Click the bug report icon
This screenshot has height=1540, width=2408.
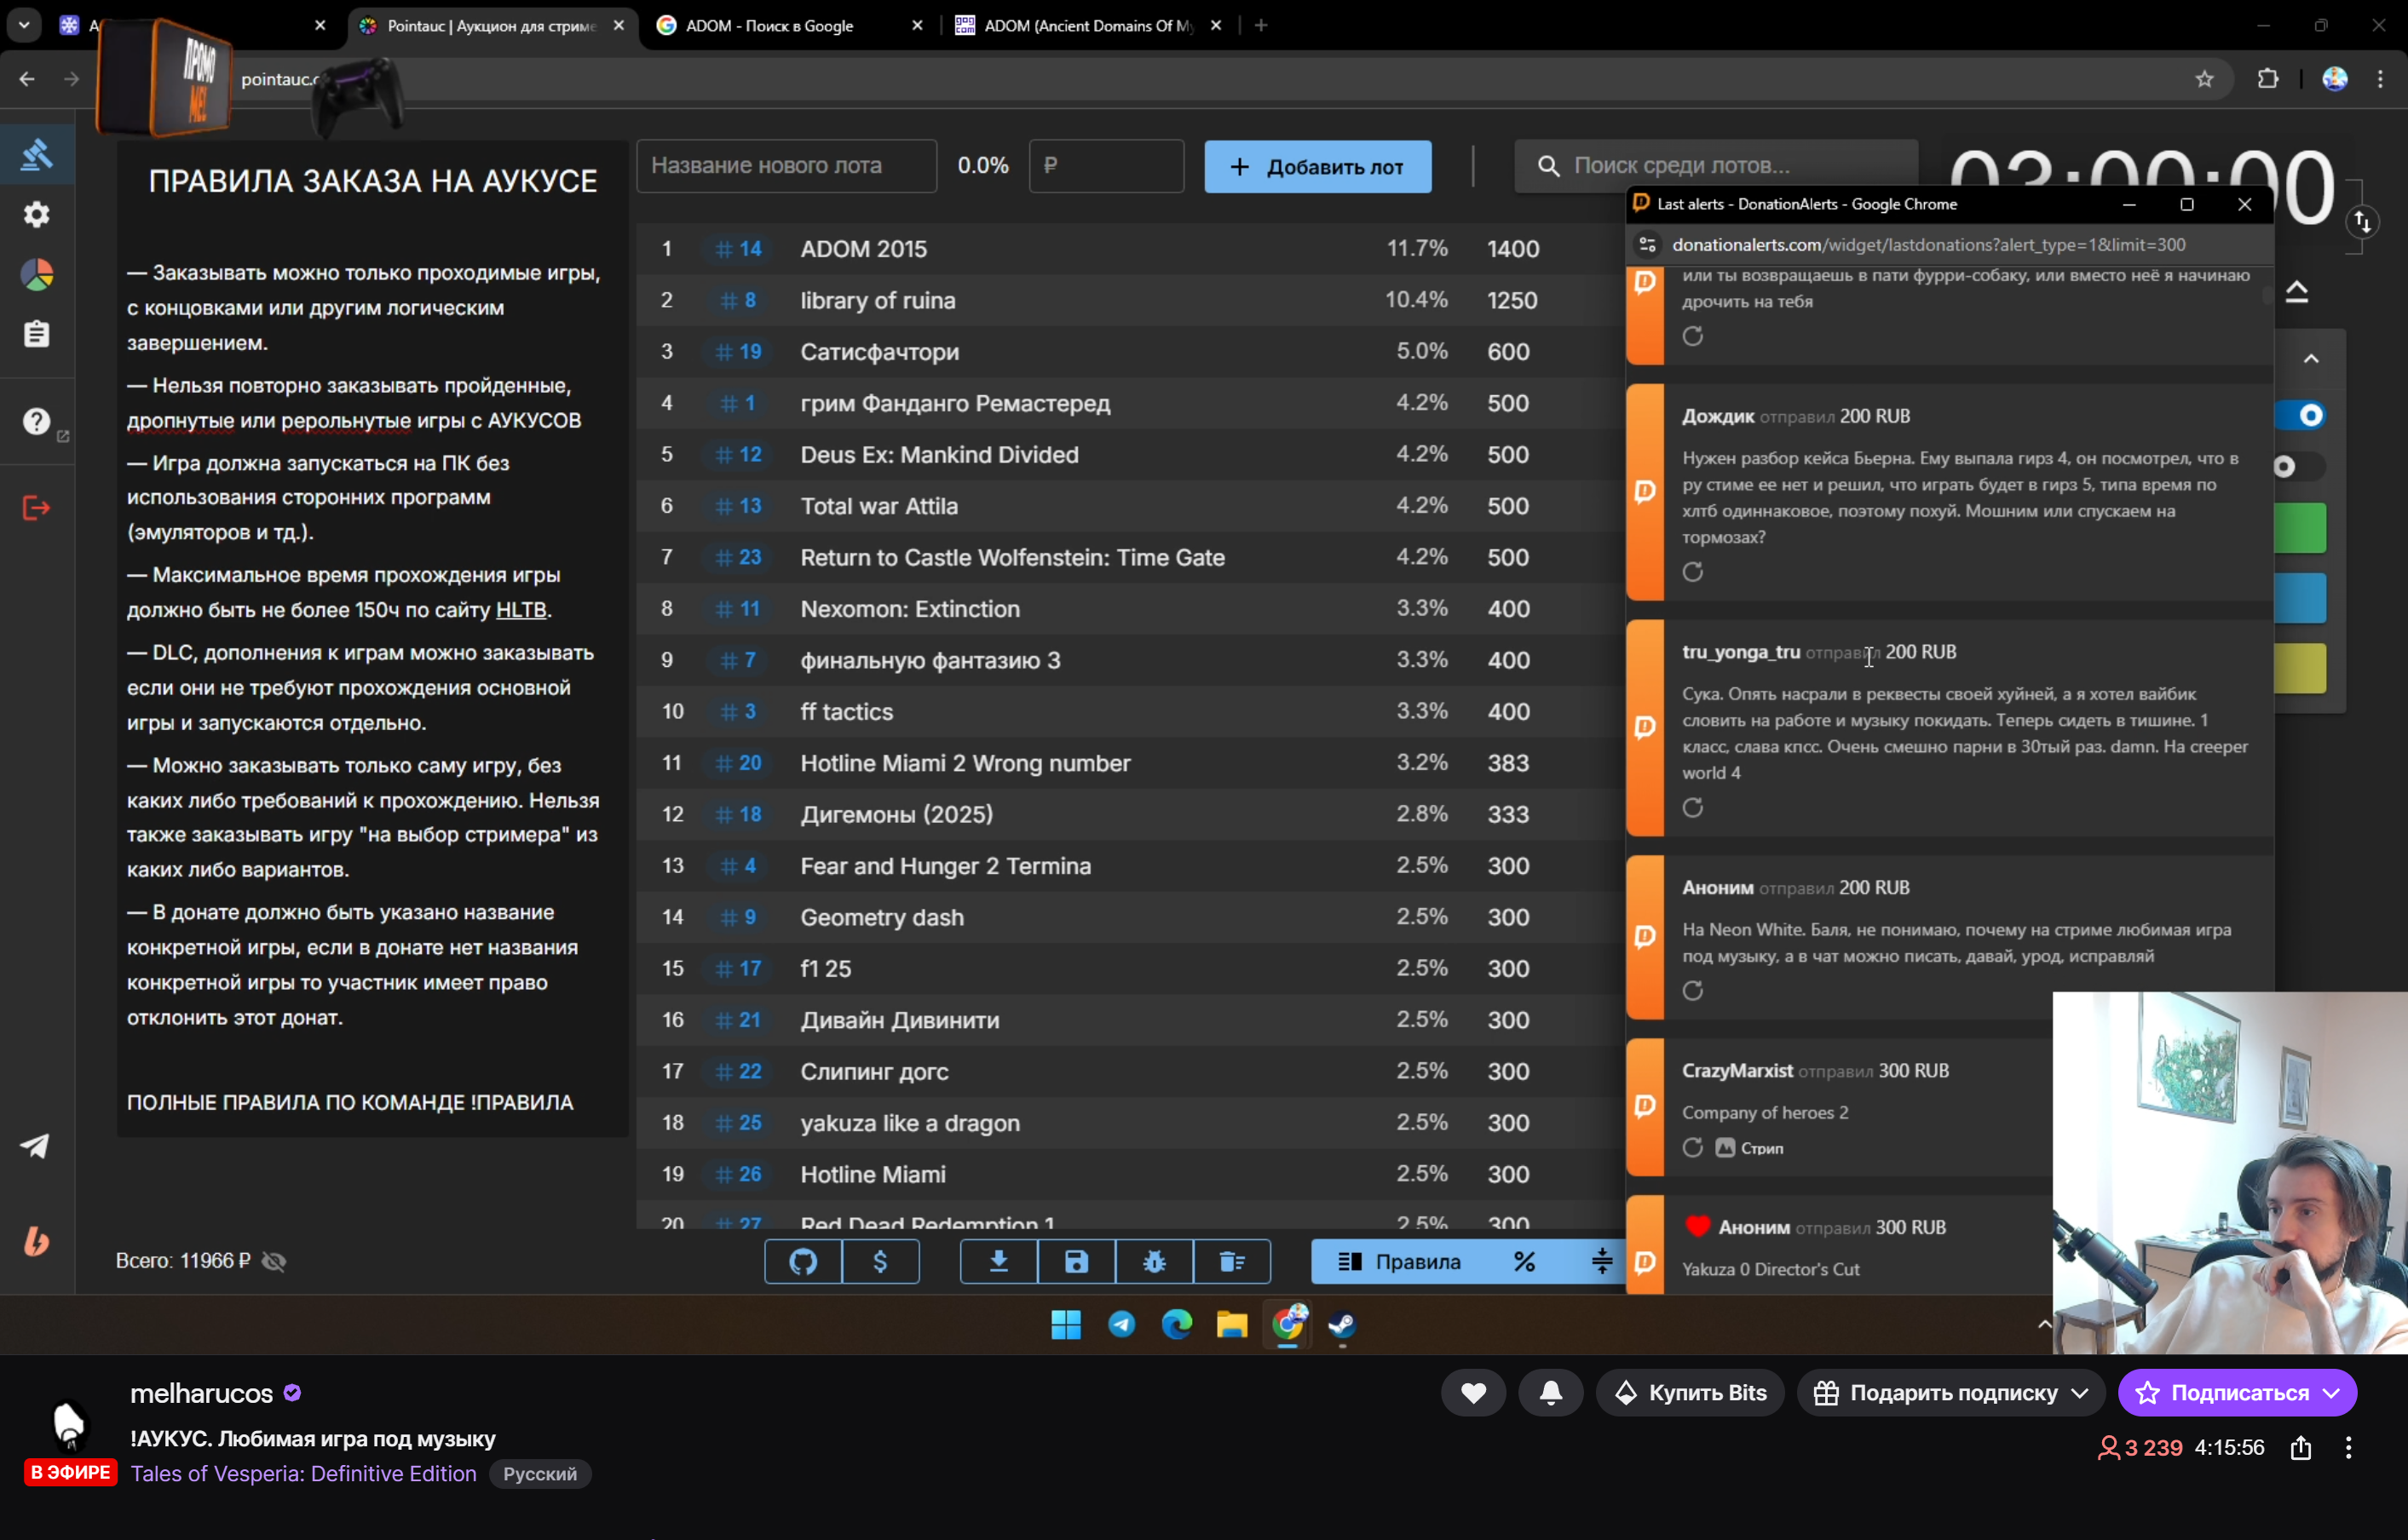[1155, 1262]
